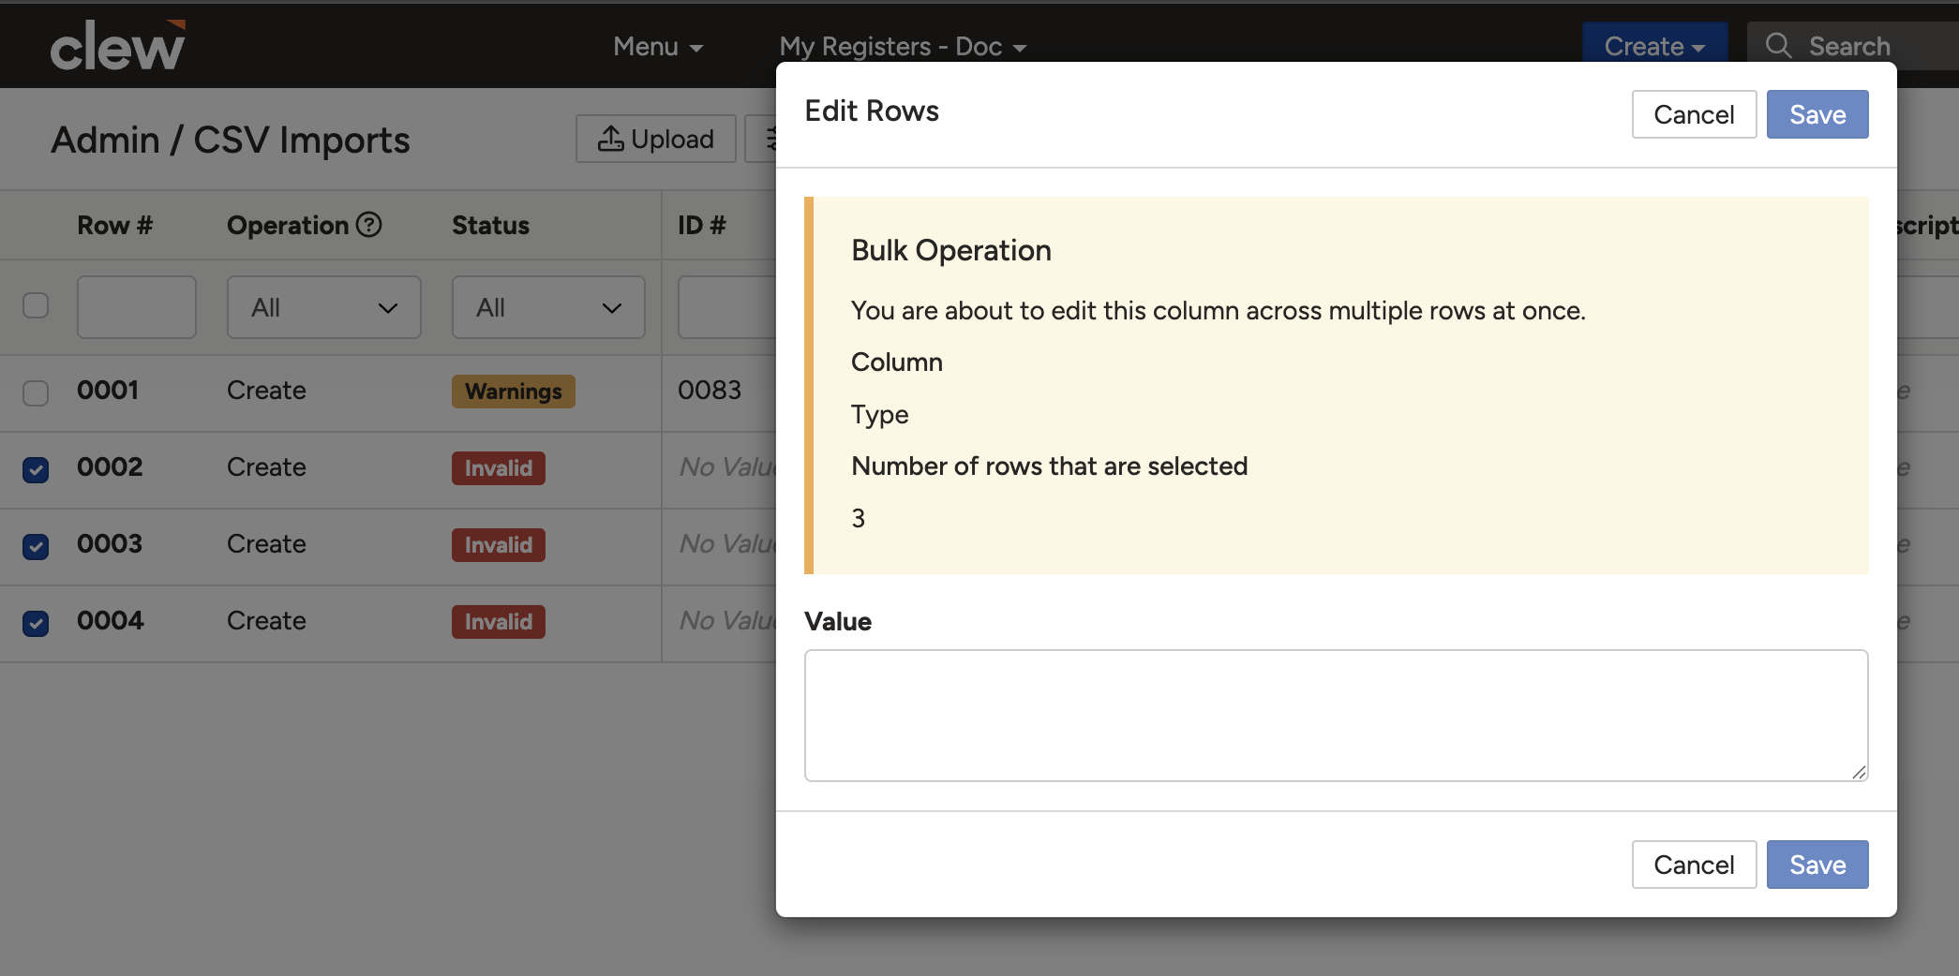This screenshot has width=1959, height=976.
Task: Click the ID # column header
Action: (x=702, y=226)
